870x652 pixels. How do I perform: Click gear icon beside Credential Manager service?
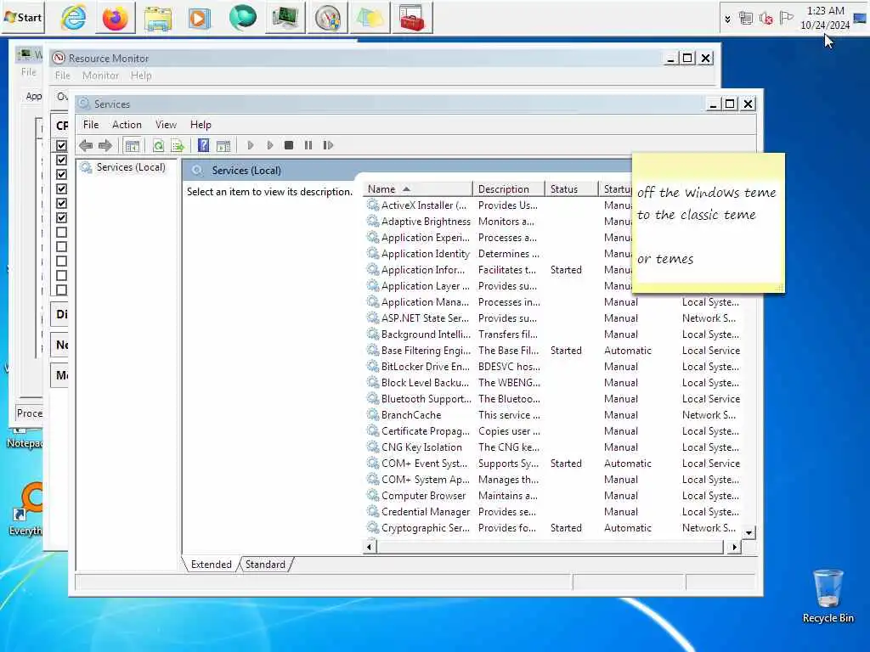373,512
